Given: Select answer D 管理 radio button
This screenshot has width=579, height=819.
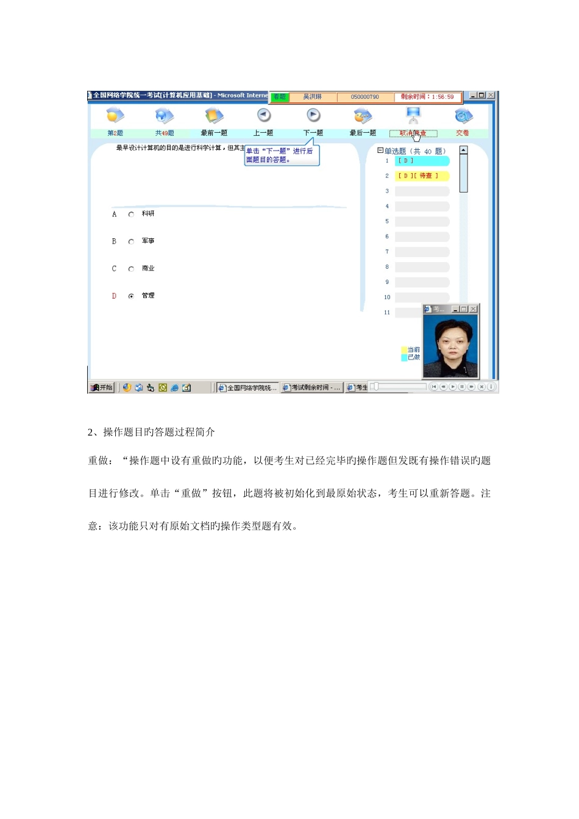Looking at the screenshot, I should (131, 296).
